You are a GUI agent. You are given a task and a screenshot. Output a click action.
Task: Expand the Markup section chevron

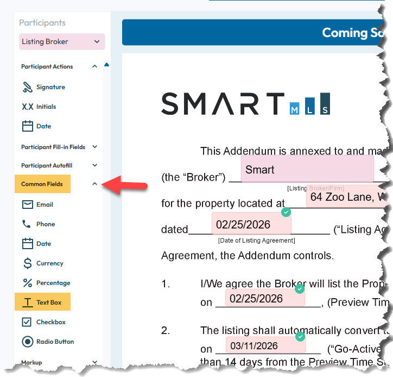95,362
